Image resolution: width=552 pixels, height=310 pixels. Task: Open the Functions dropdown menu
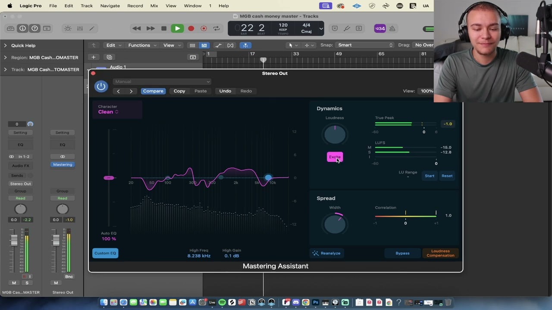142,45
